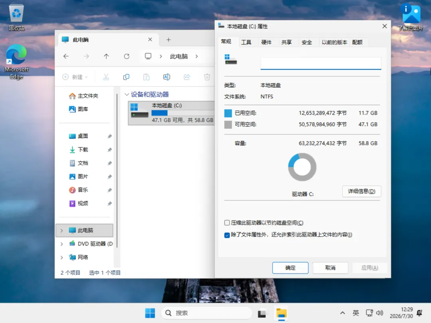Switch to the 硬件 tab
This screenshot has height=323, width=431.
coord(266,42)
